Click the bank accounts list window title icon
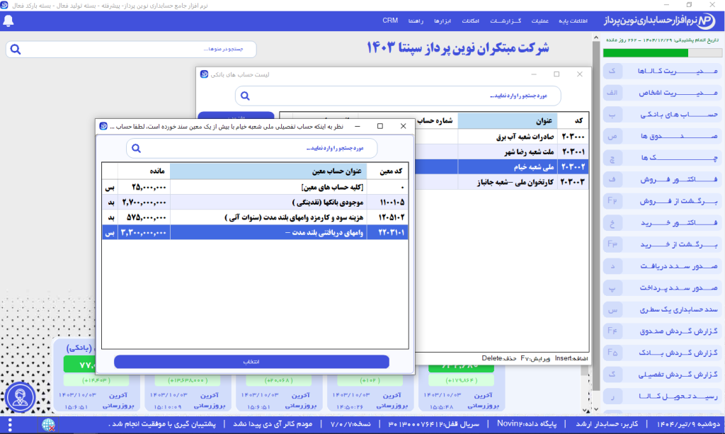This screenshot has width=725, height=434. [204, 74]
